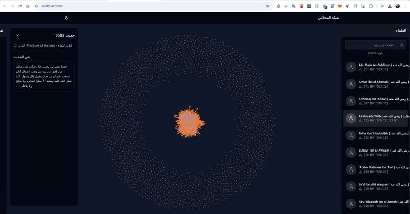The width and height of the screenshot is (410, 214).
Task: Click the Hadith text box content
Action: (44, 76)
